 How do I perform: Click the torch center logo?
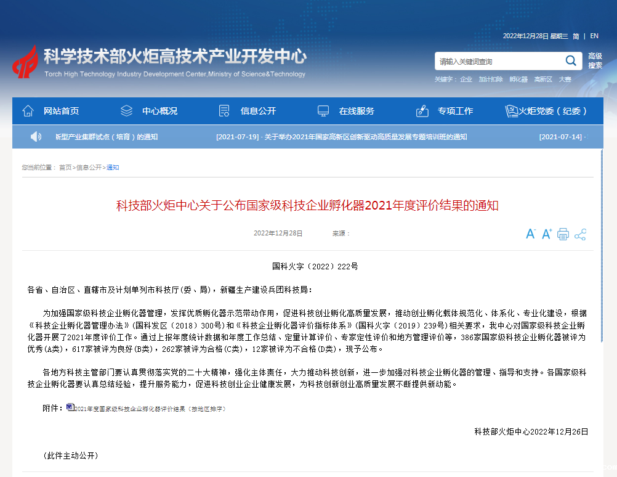(x=25, y=61)
